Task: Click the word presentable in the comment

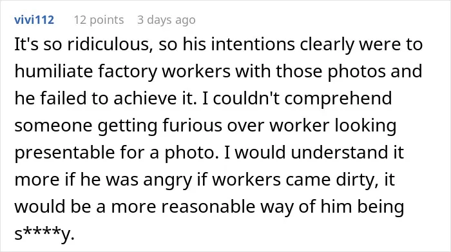Action: click(64, 153)
